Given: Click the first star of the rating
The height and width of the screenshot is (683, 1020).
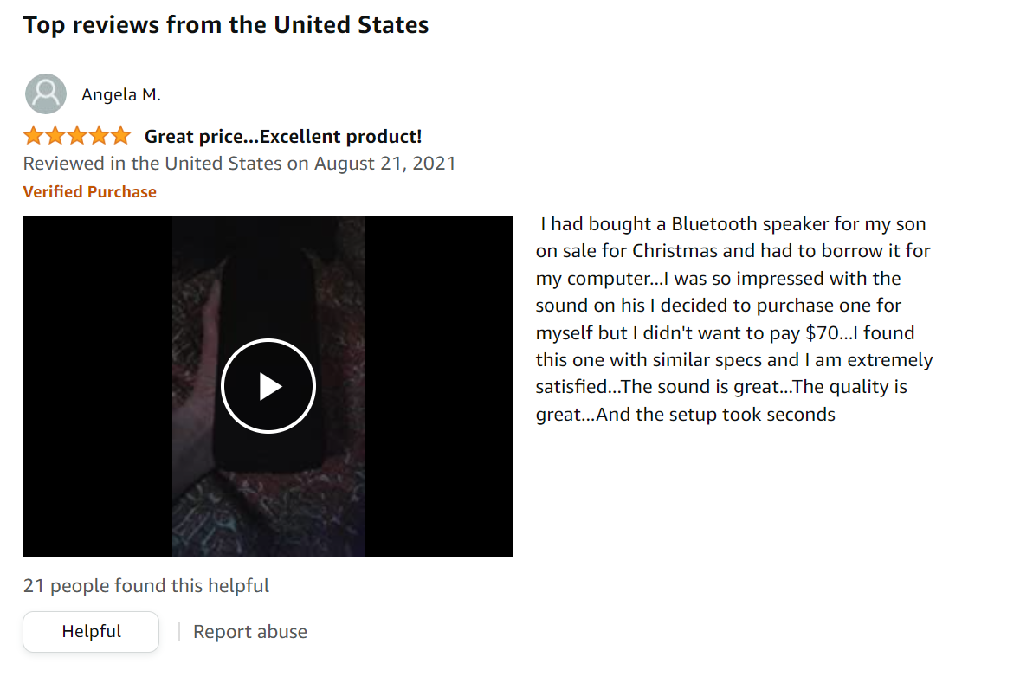Looking at the screenshot, I should click(x=33, y=136).
